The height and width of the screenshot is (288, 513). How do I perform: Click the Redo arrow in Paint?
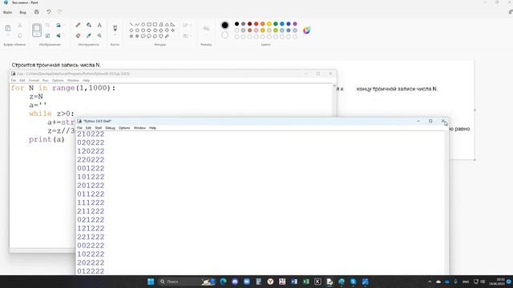click(x=59, y=12)
